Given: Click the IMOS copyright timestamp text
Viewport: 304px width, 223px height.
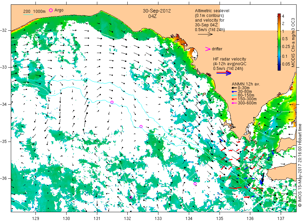Looking at the screenshot, I should tap(300, 165).
